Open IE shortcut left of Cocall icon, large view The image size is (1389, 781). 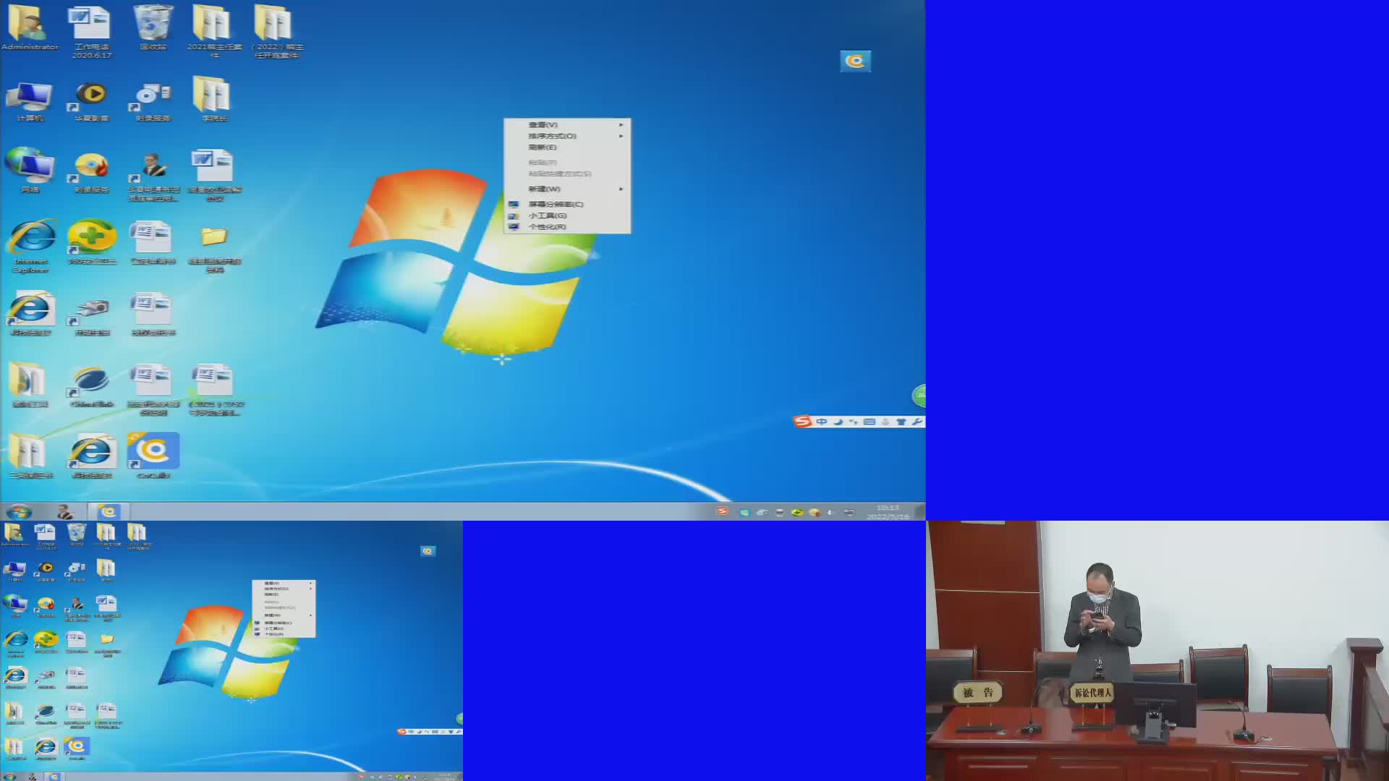[x=91, y=456]
